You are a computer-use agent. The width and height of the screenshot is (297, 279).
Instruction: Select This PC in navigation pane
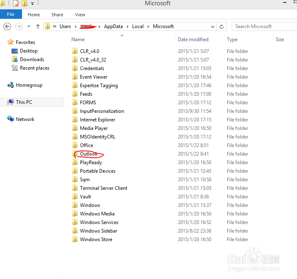tap(24, 102)
